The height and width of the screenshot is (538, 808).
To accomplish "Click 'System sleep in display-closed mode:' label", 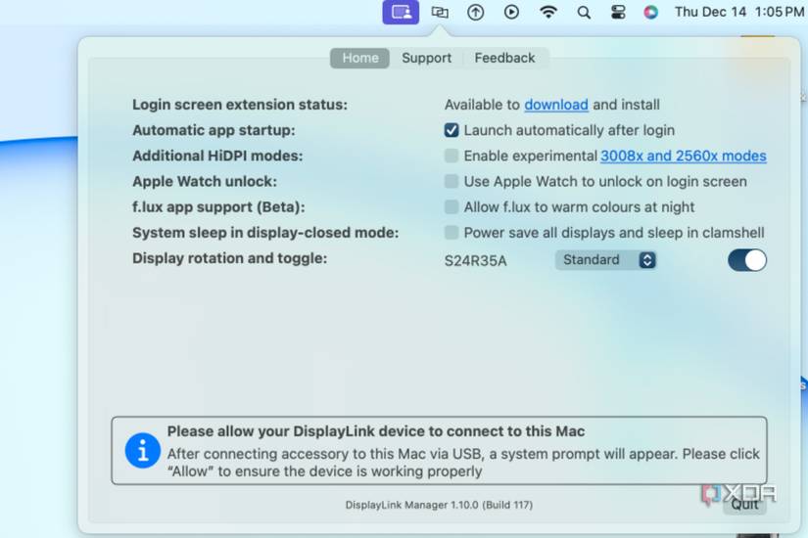I will pyautogui.click(x=265, y=233).
